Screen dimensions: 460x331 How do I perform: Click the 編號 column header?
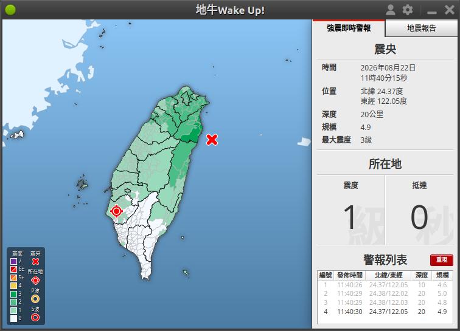[x=326, y=275]
